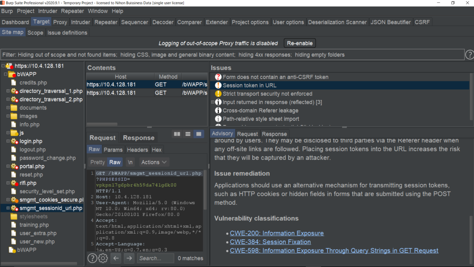Show the Hex tab of the request
The image size is (474, 267).
(x=157, y=150)
